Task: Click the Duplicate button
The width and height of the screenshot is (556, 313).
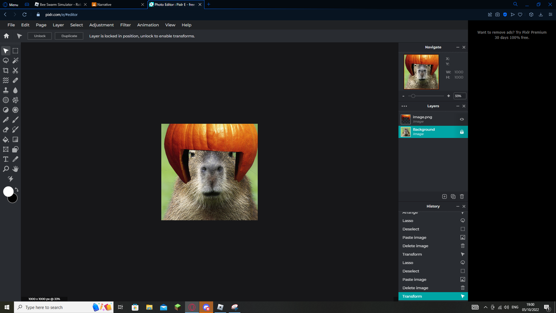Action: 69,36
